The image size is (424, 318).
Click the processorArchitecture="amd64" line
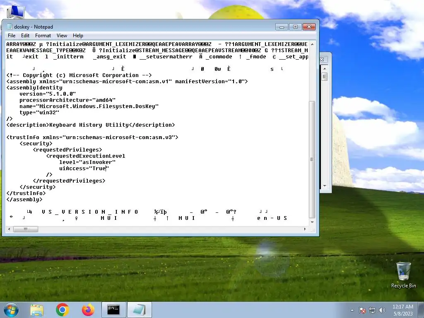click(67, 100)
